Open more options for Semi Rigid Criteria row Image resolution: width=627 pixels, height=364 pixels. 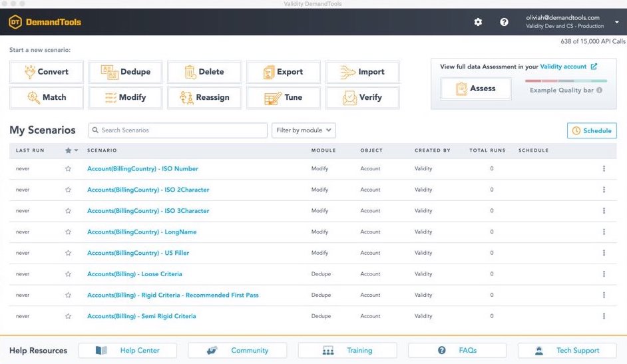click(604, 316)
